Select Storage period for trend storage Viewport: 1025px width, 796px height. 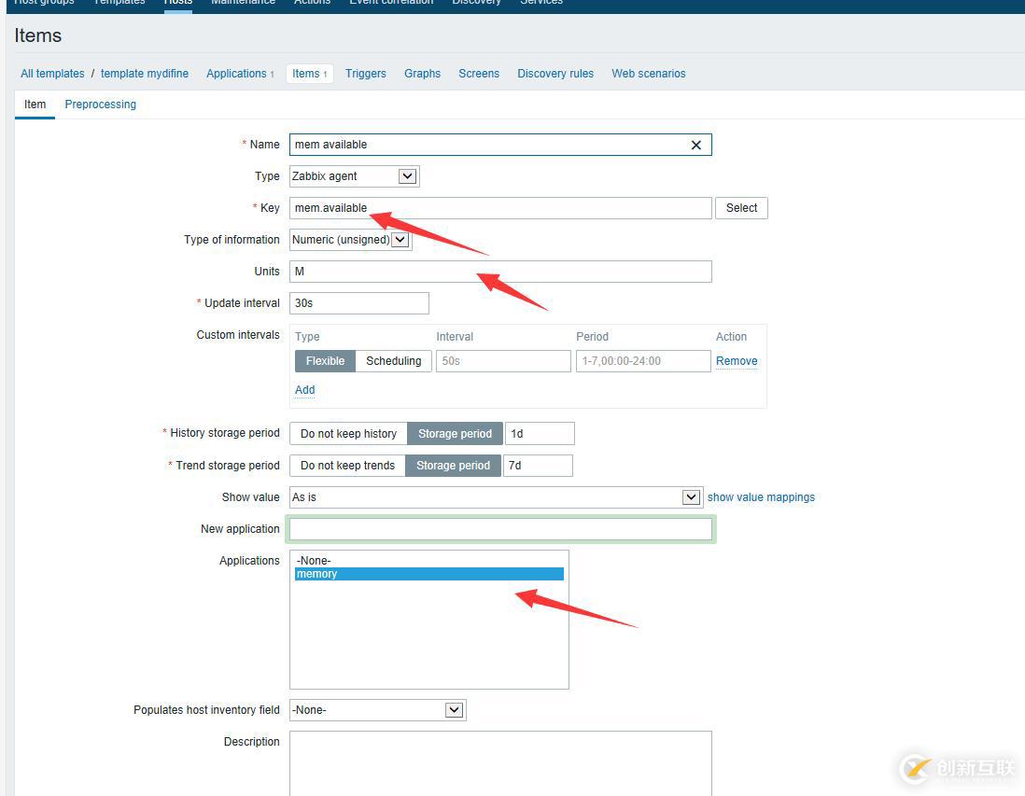[453, 466]
